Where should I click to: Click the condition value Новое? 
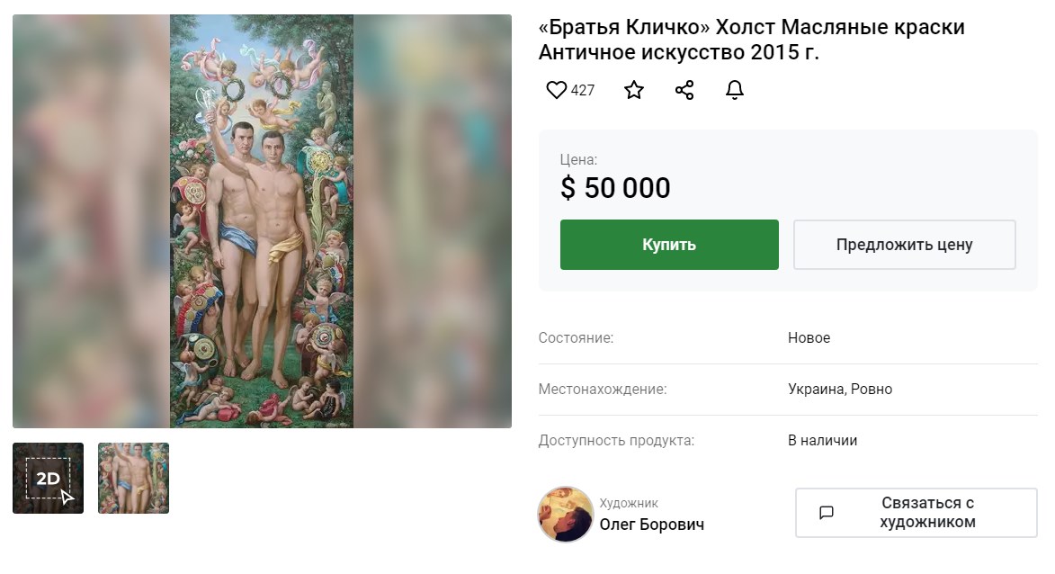(x=809, y=337)
